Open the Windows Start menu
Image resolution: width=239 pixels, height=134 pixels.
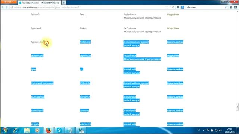coord(5,130)
